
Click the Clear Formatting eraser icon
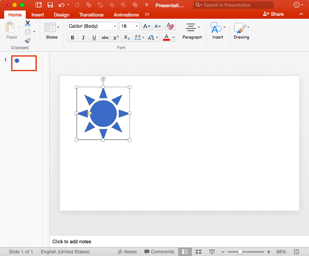[170, 27]
